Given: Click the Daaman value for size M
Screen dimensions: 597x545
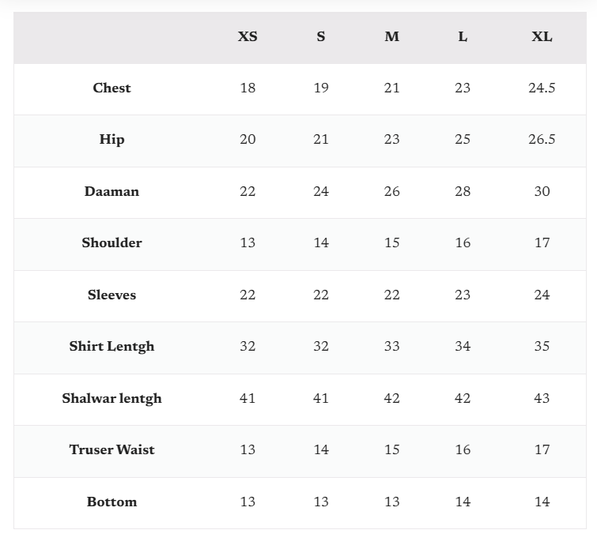Looking at the screenshot, I should click(392, 191).
